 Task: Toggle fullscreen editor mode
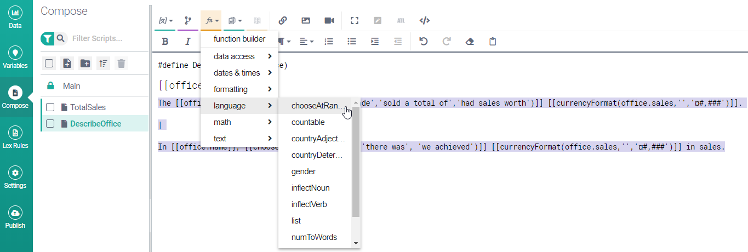click(x=355, y=21)
